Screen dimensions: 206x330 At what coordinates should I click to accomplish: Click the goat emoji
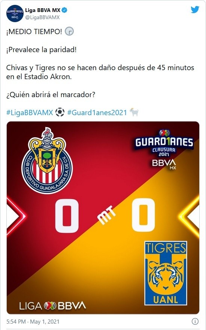tap(134, 112)
